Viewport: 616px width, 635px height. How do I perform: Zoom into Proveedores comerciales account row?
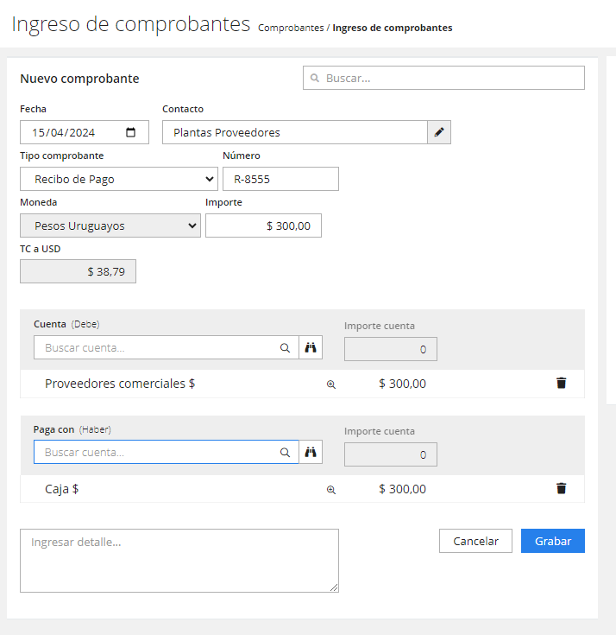(330, 384)
